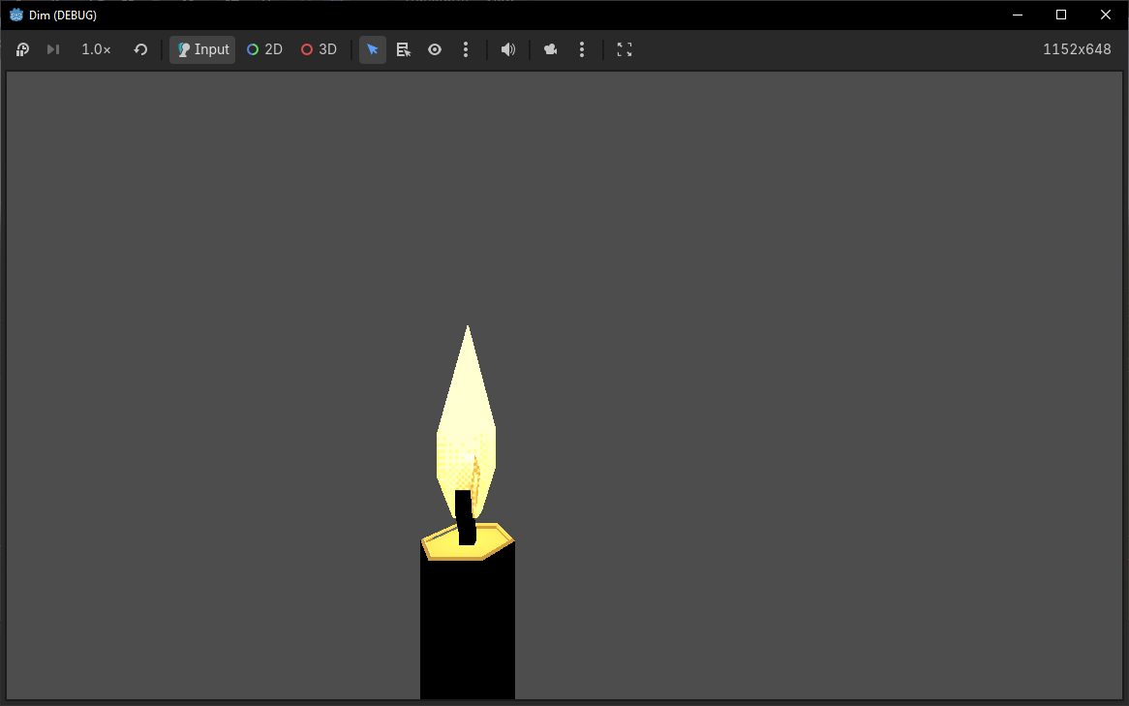The height and width of the screenshot is (706, 1129).
Task: Switch to 3D selection mode
Action: click(x=319, y=49)
